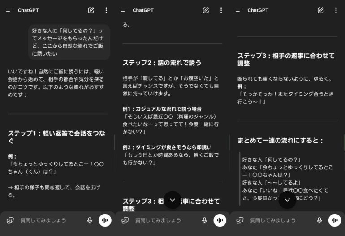Open the three-dot options menu in the left panel

point(106,10)
